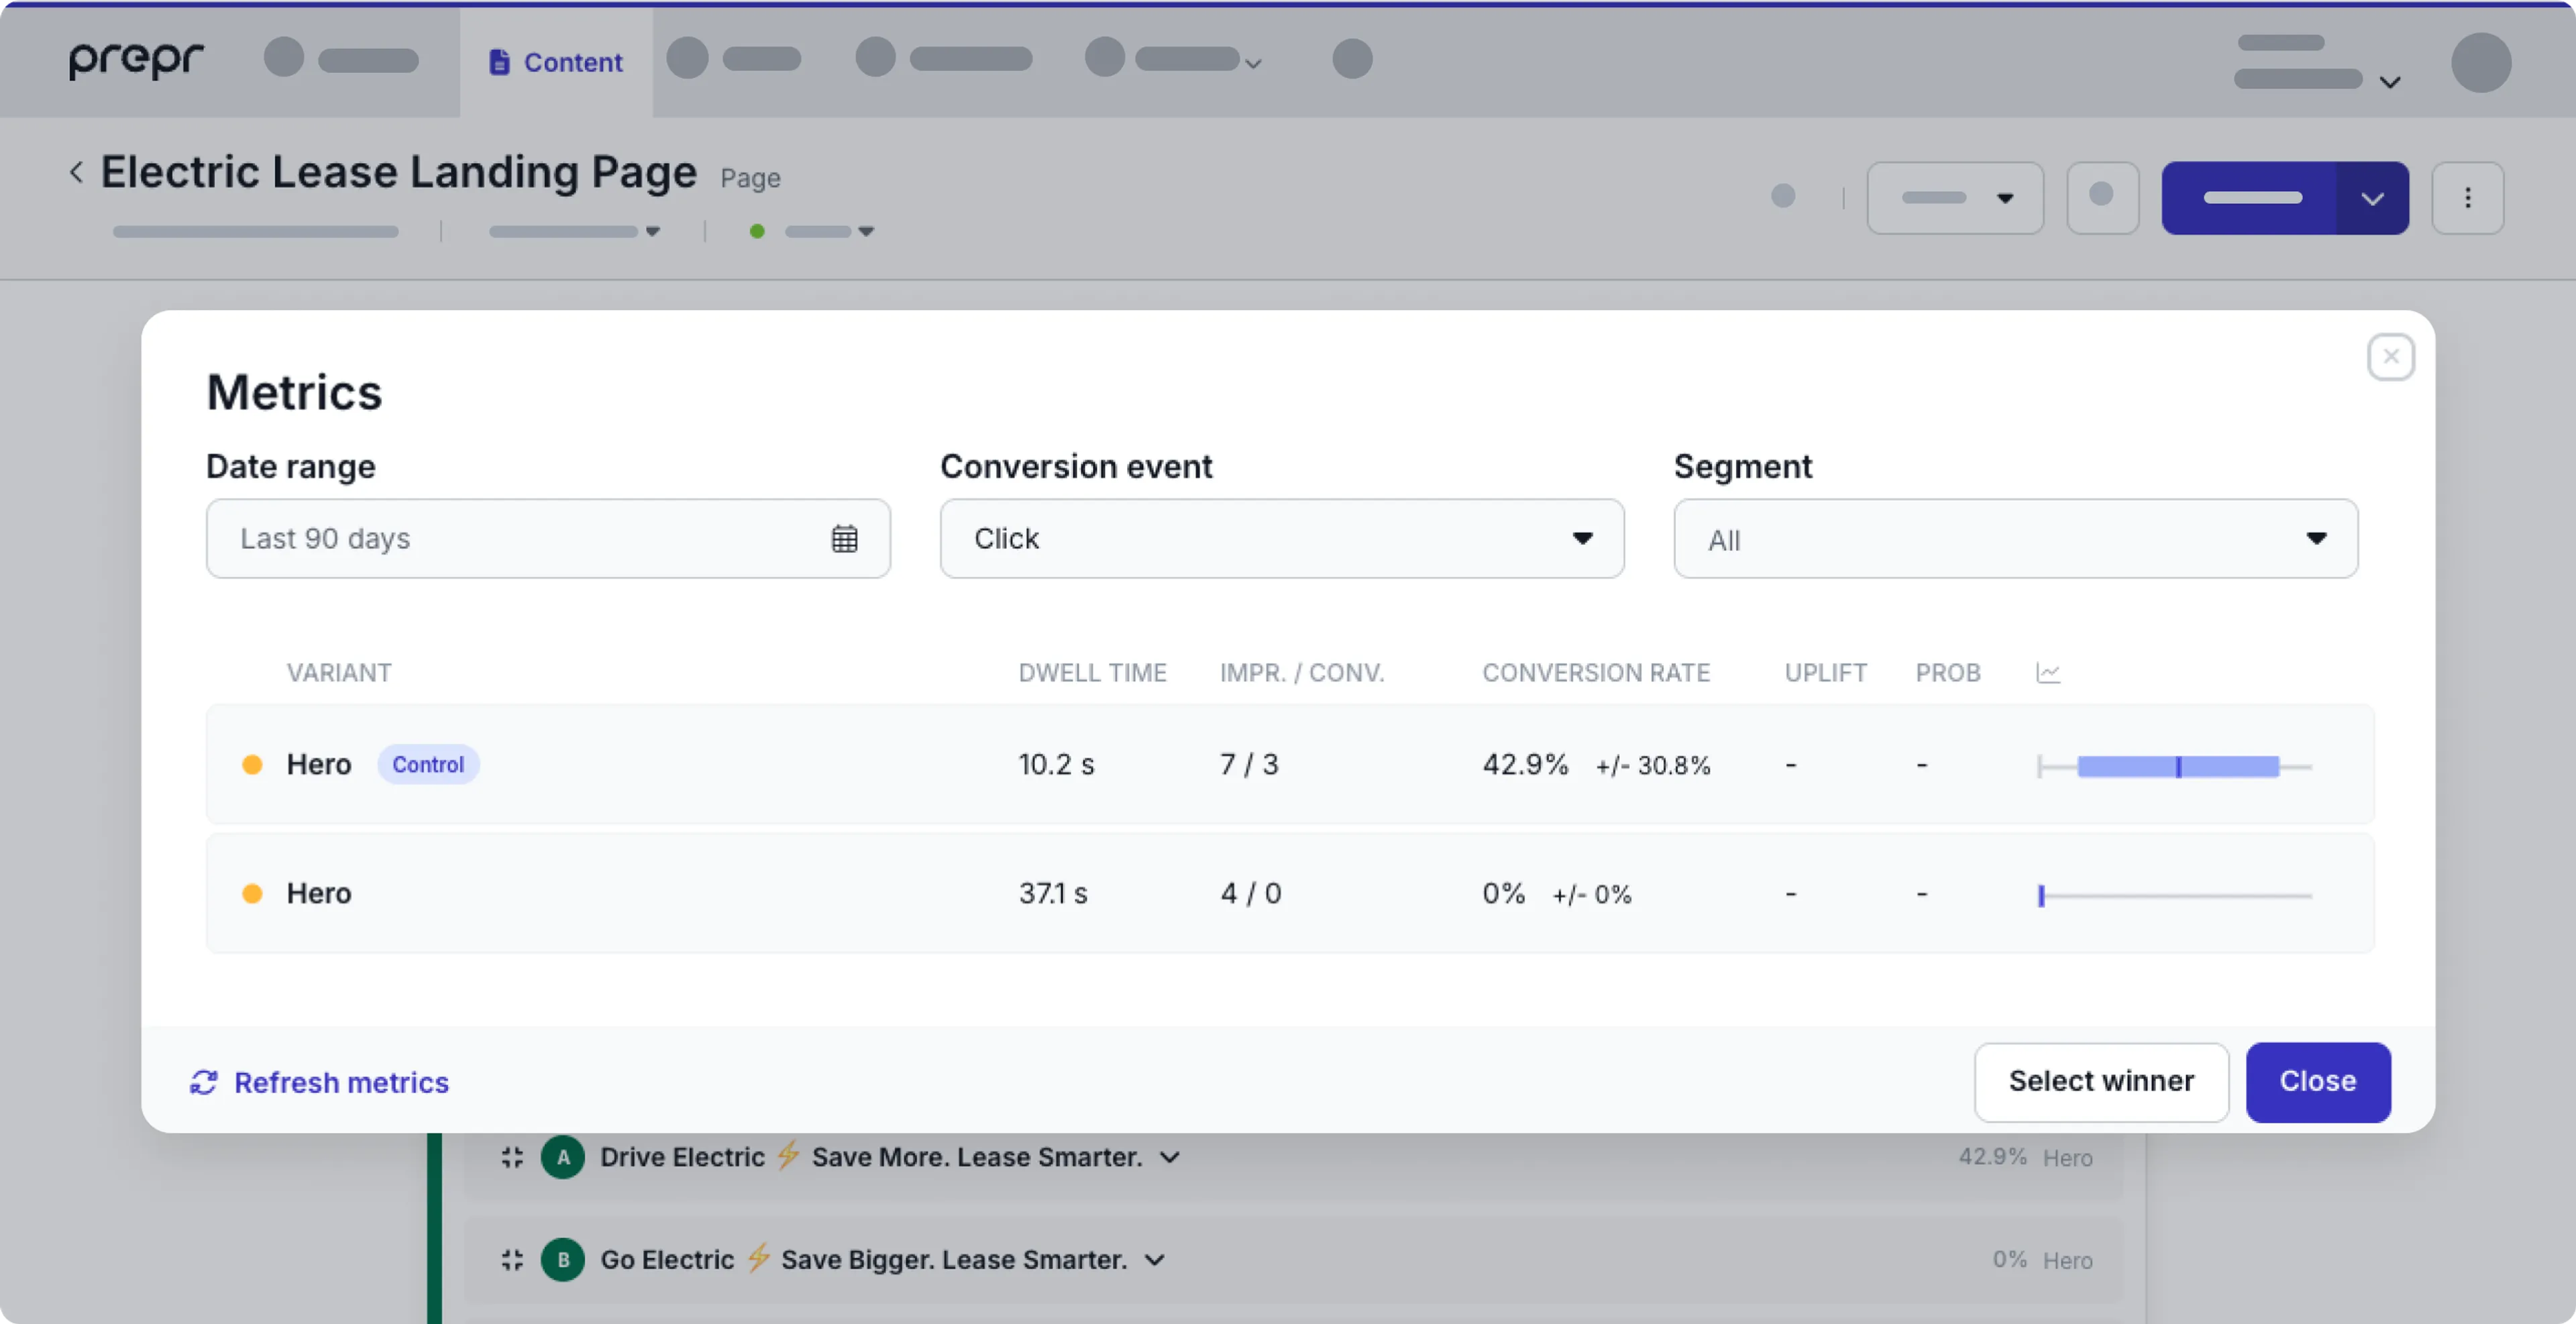2576x1324 pixels.
Task: Open the status dropdown with green dot
Action: pos(812,231)
